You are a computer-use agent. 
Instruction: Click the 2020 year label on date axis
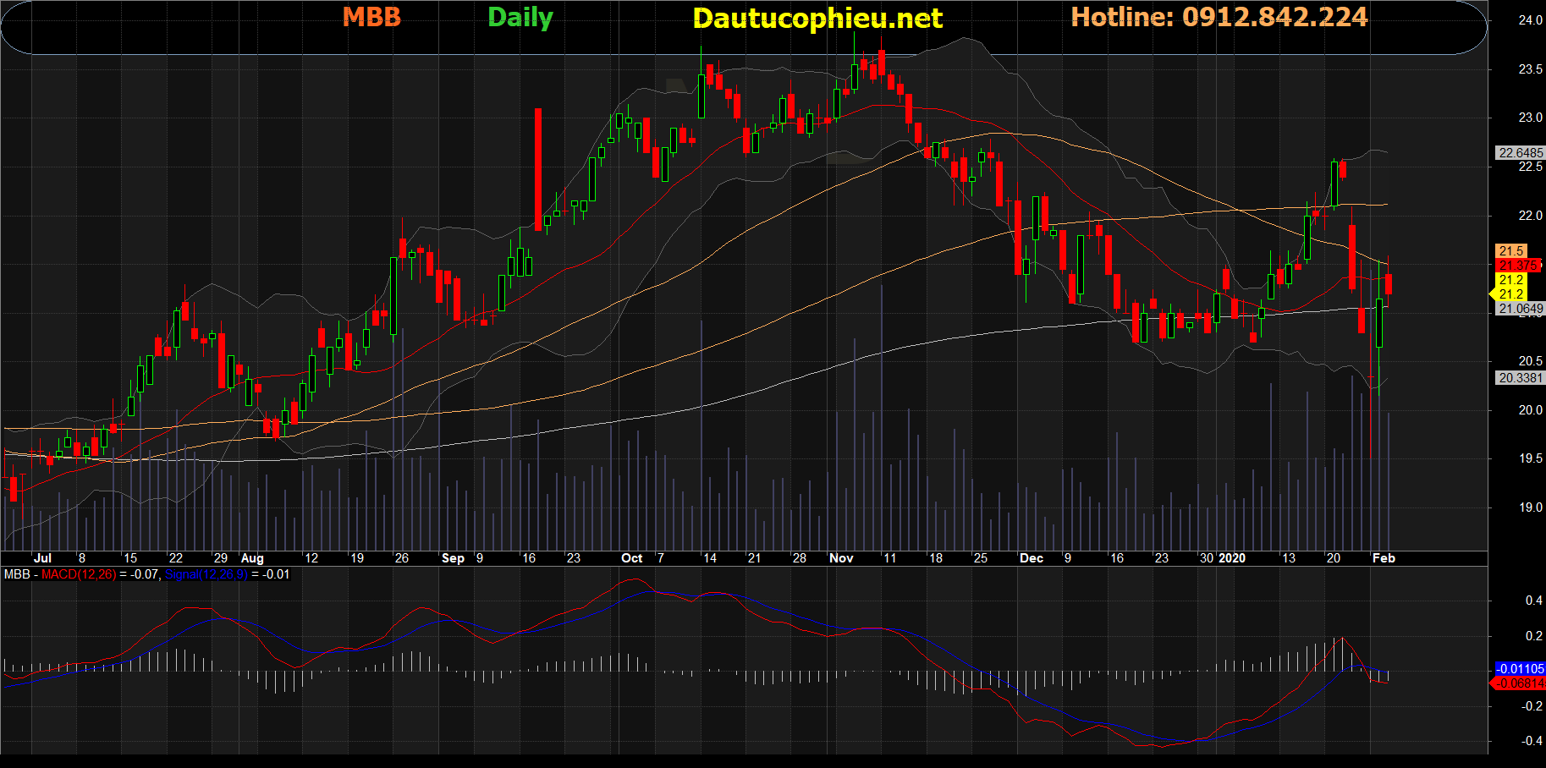(1232, 558)
